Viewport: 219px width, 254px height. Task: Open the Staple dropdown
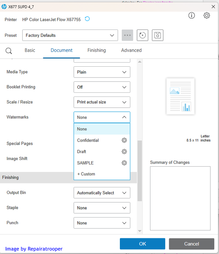click(x=102, y=208)
